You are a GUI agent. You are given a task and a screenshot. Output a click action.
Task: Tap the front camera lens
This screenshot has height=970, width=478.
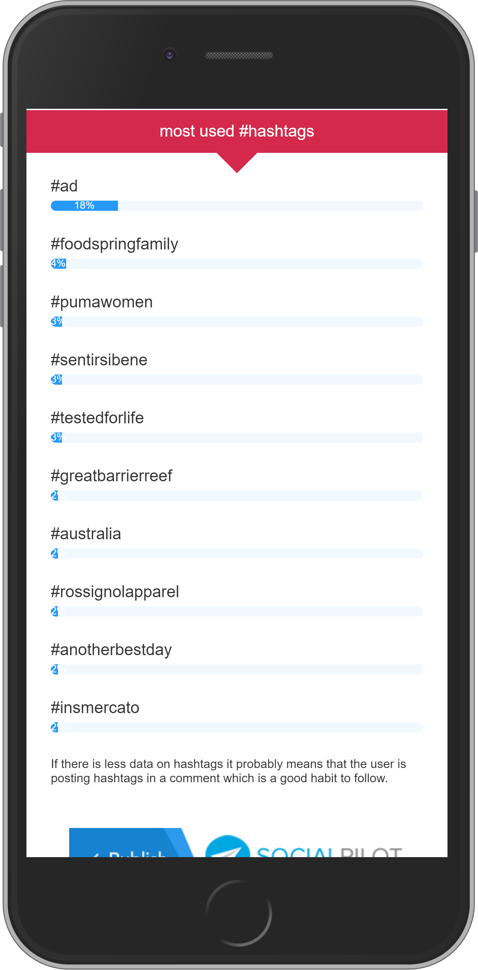click(170, 55)
